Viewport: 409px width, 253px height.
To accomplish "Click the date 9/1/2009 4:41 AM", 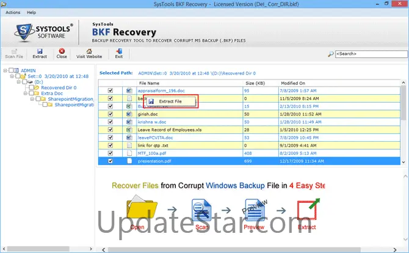I will 298,145.
